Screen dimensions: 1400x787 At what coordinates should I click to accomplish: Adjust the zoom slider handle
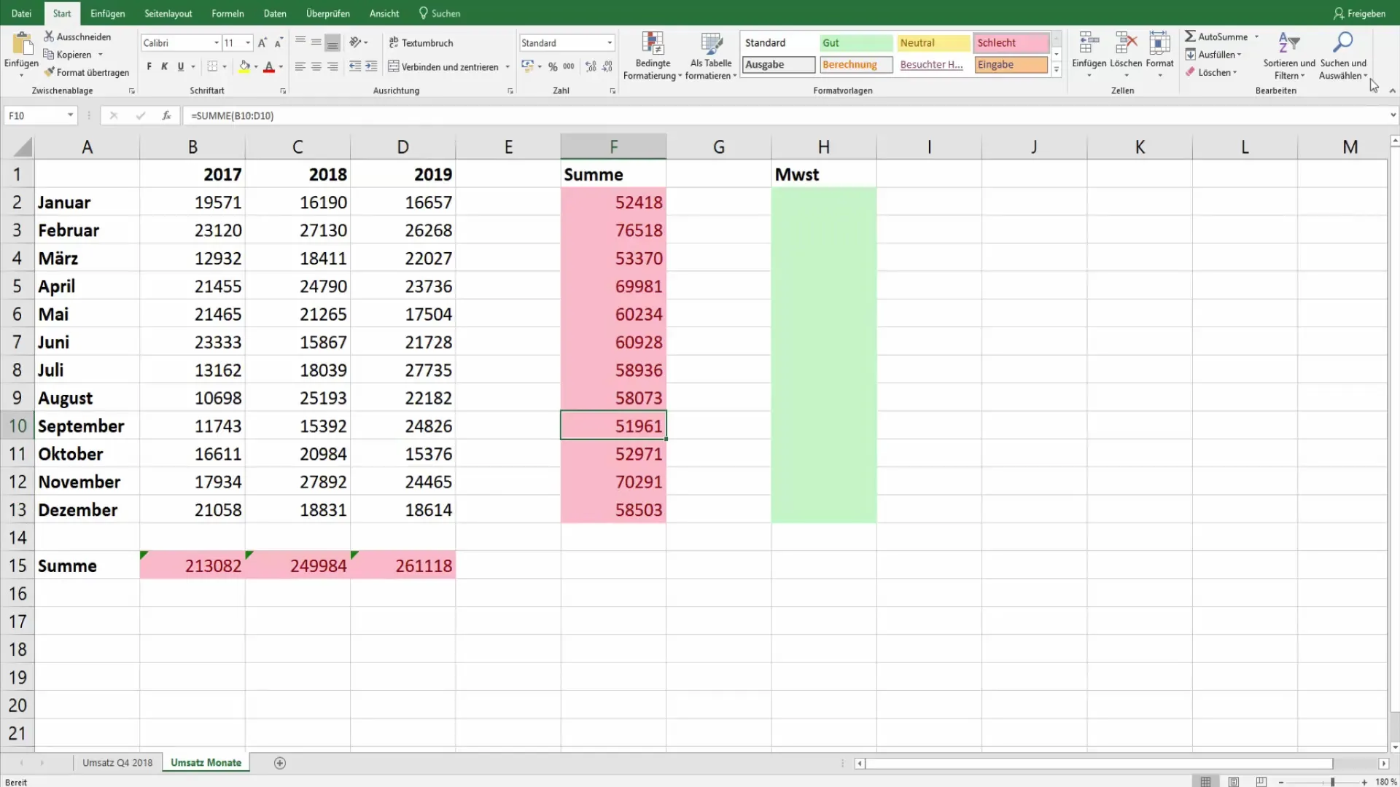pos(1332,782)
